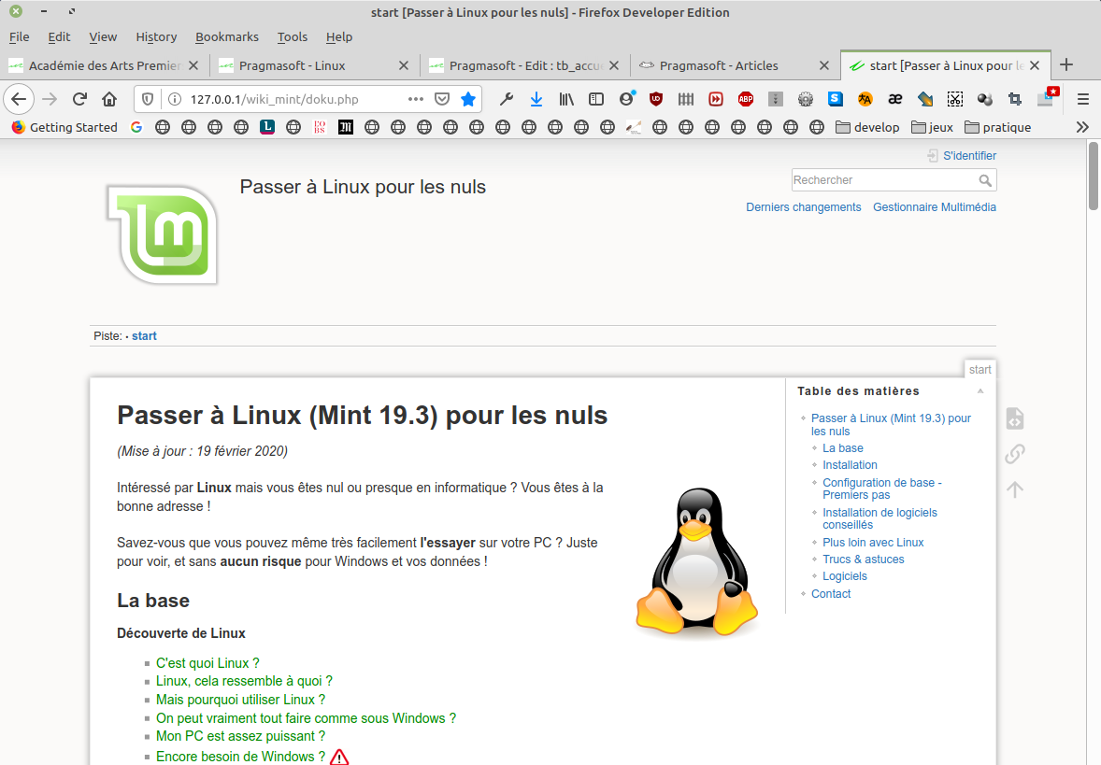Open the scissors selection screenshot extension

(955, 99)
